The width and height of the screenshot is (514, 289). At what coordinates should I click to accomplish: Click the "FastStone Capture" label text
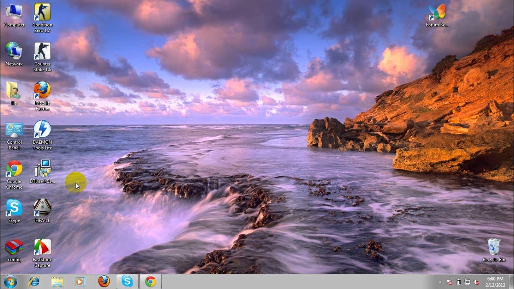pos(42,263)
